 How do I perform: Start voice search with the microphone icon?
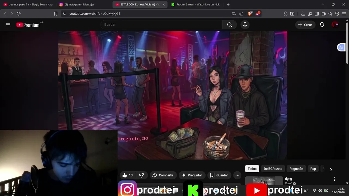coord(245,25)
